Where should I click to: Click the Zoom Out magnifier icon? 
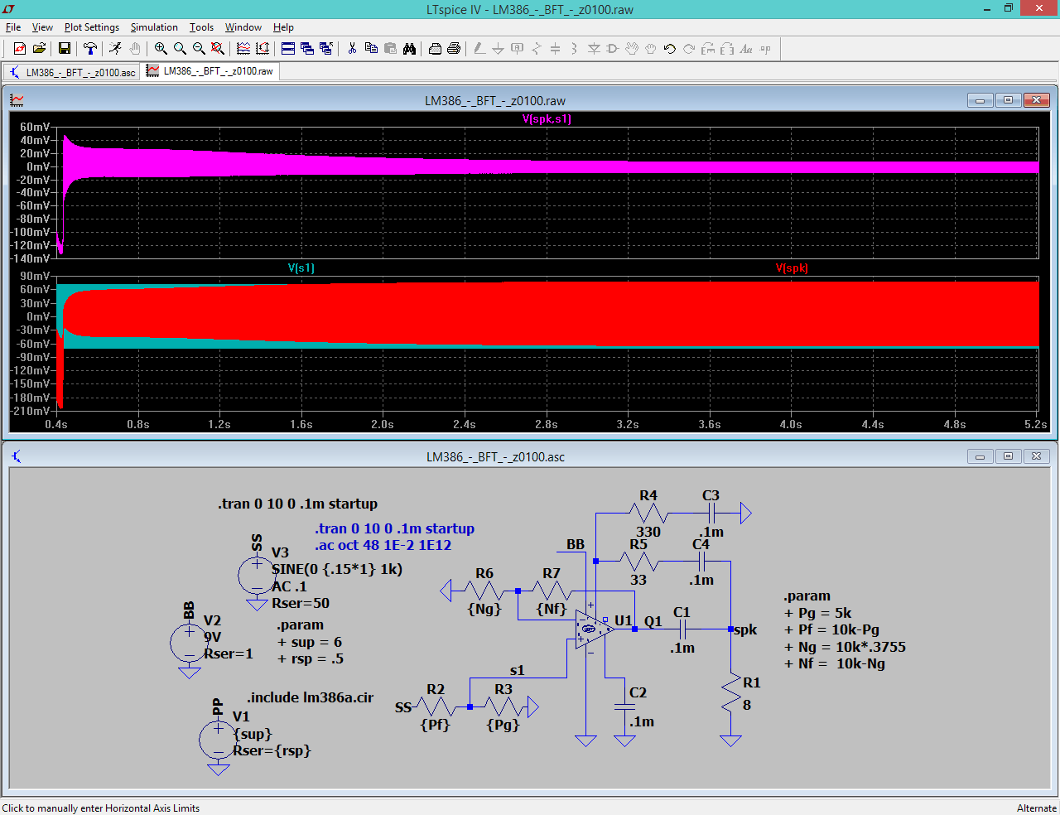click(199, 49)
